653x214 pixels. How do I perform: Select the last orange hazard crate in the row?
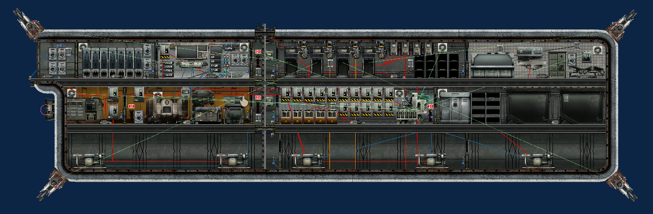pyautogui.click(x=332, y=117)
